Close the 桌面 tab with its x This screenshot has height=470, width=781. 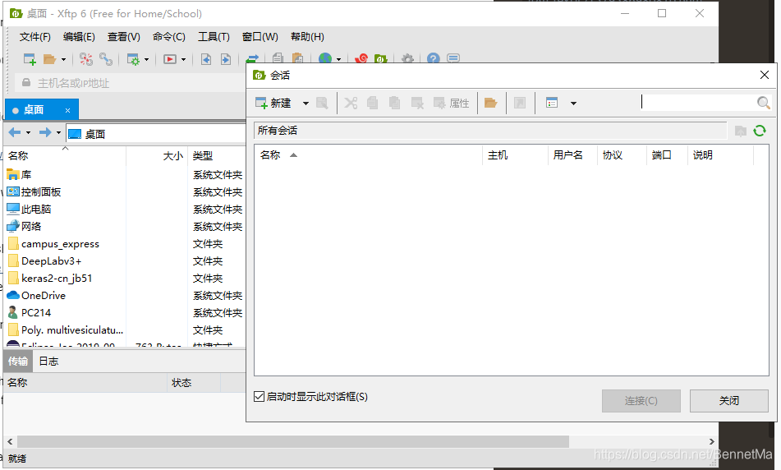pos(67,111)
